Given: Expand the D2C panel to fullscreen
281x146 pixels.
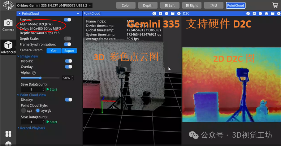Looking at the screenshot, I should coord(248,13).
